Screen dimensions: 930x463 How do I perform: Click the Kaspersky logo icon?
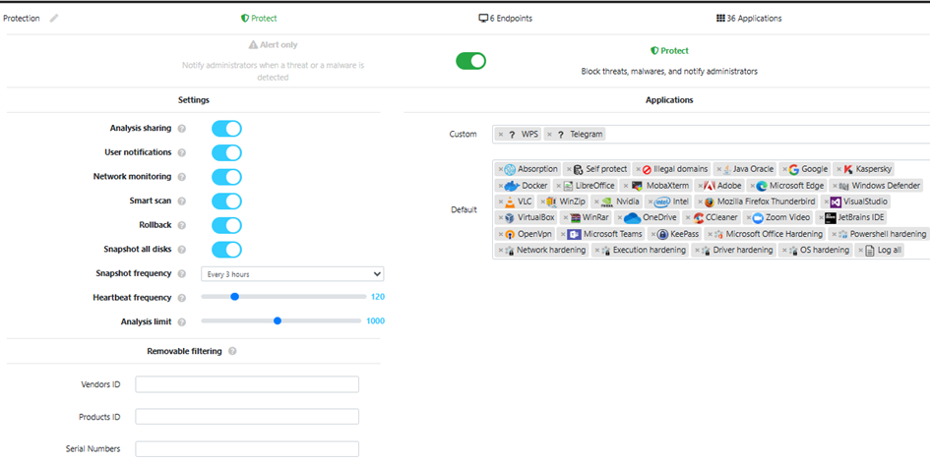(848, 169)
